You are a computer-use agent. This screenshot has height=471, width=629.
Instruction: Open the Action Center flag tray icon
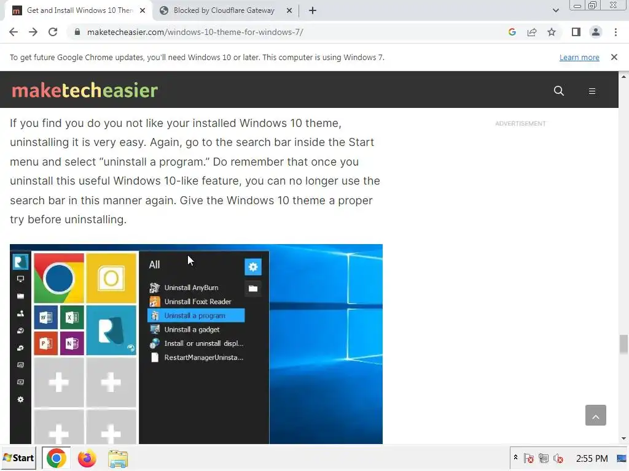click(x=529, y=458)
